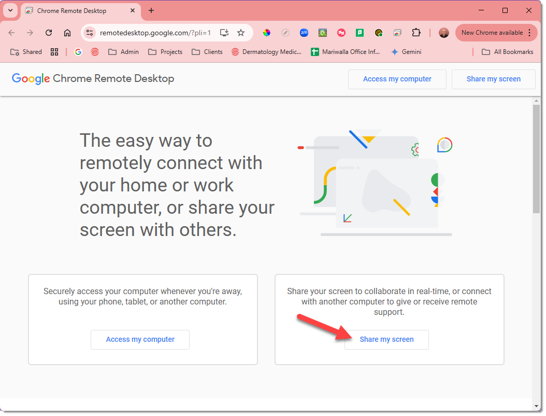Reload the current page
This screenshot has width=546, height=416.
[49, 33]
